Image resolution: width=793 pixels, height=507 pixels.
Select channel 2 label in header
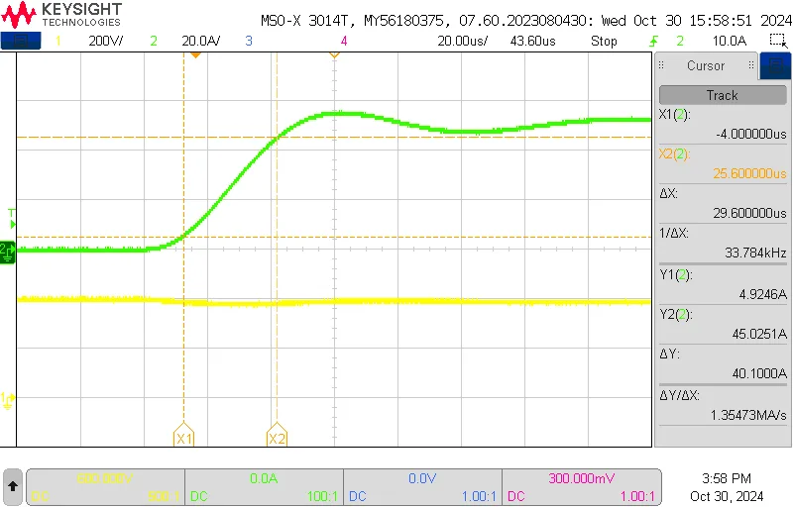coord(154,41)
